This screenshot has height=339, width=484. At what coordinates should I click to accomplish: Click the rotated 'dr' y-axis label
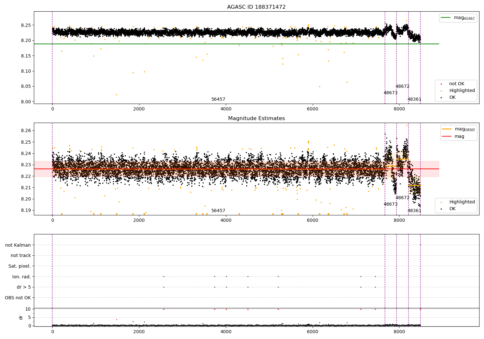[x=21, y=317]
